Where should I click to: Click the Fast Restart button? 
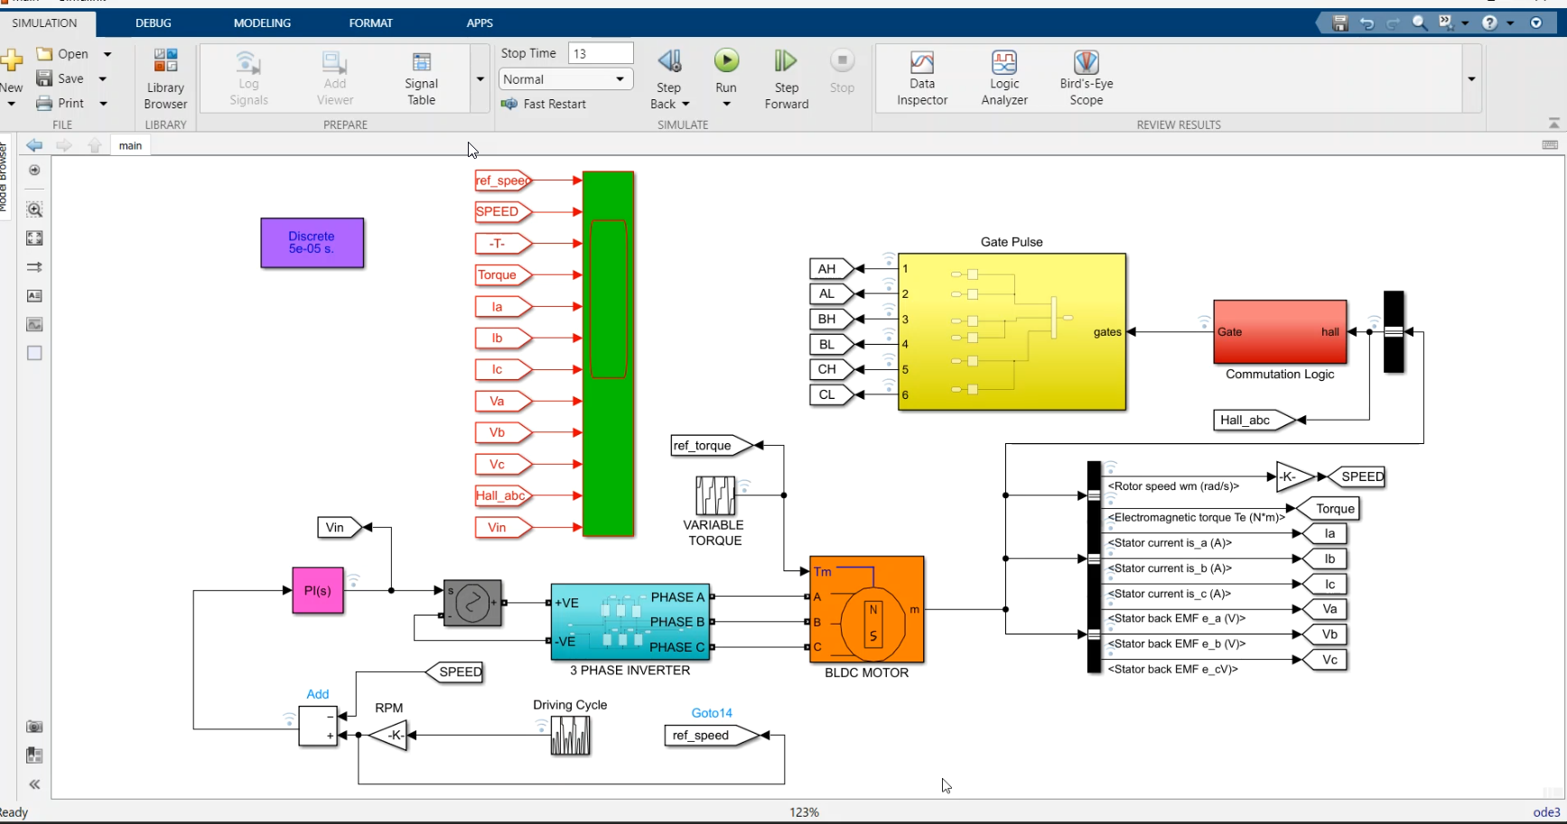[x=544, y=104]
